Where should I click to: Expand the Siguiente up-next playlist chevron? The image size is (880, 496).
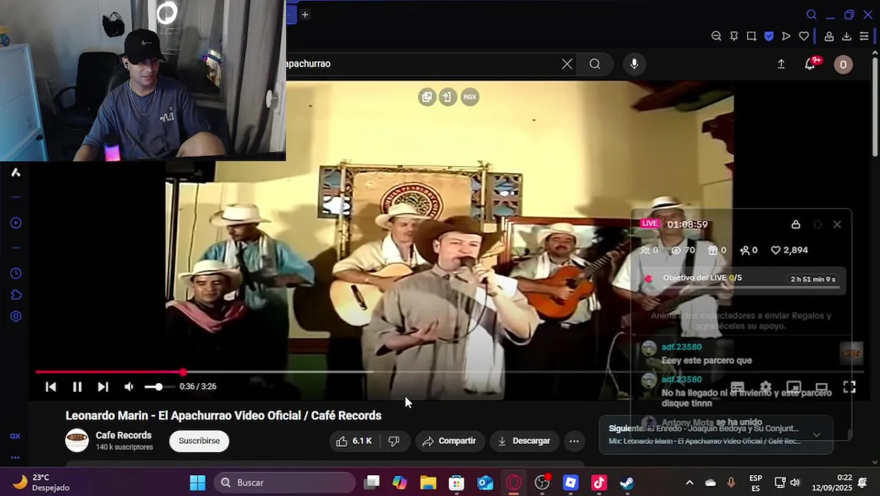[817, 435]
